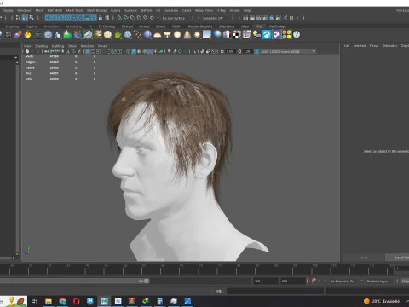Open the No Live Surface dropdown
This screenshot has width=409, height=307.
tap(174, 18)
